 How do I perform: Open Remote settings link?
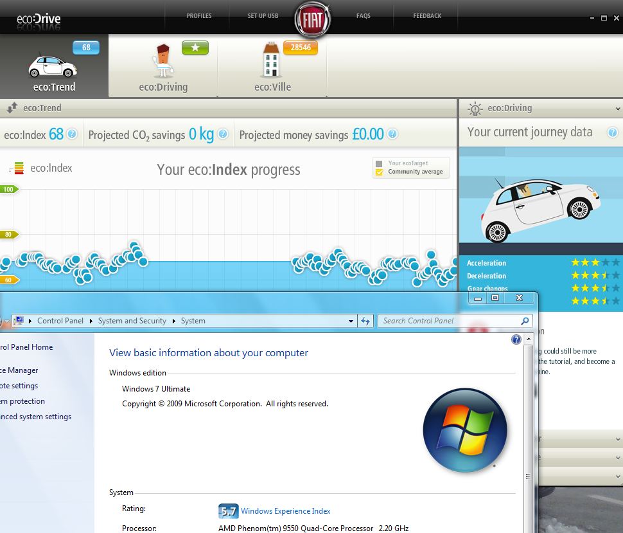coord(19,386)
